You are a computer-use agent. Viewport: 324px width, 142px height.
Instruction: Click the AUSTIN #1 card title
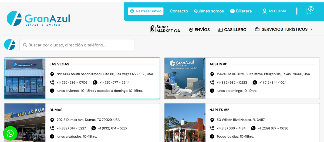pos(218,64)
